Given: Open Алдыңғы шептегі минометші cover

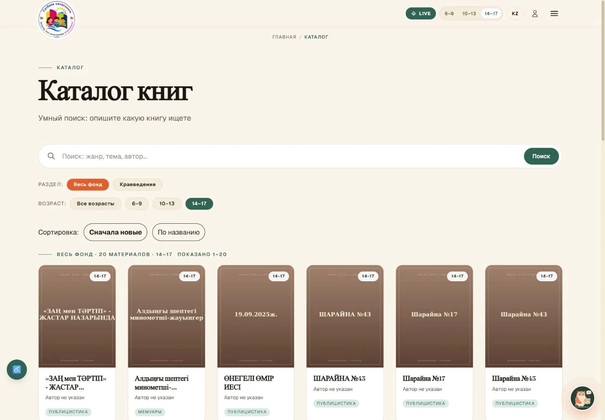Looking at the screenshot, I should 166,316.
